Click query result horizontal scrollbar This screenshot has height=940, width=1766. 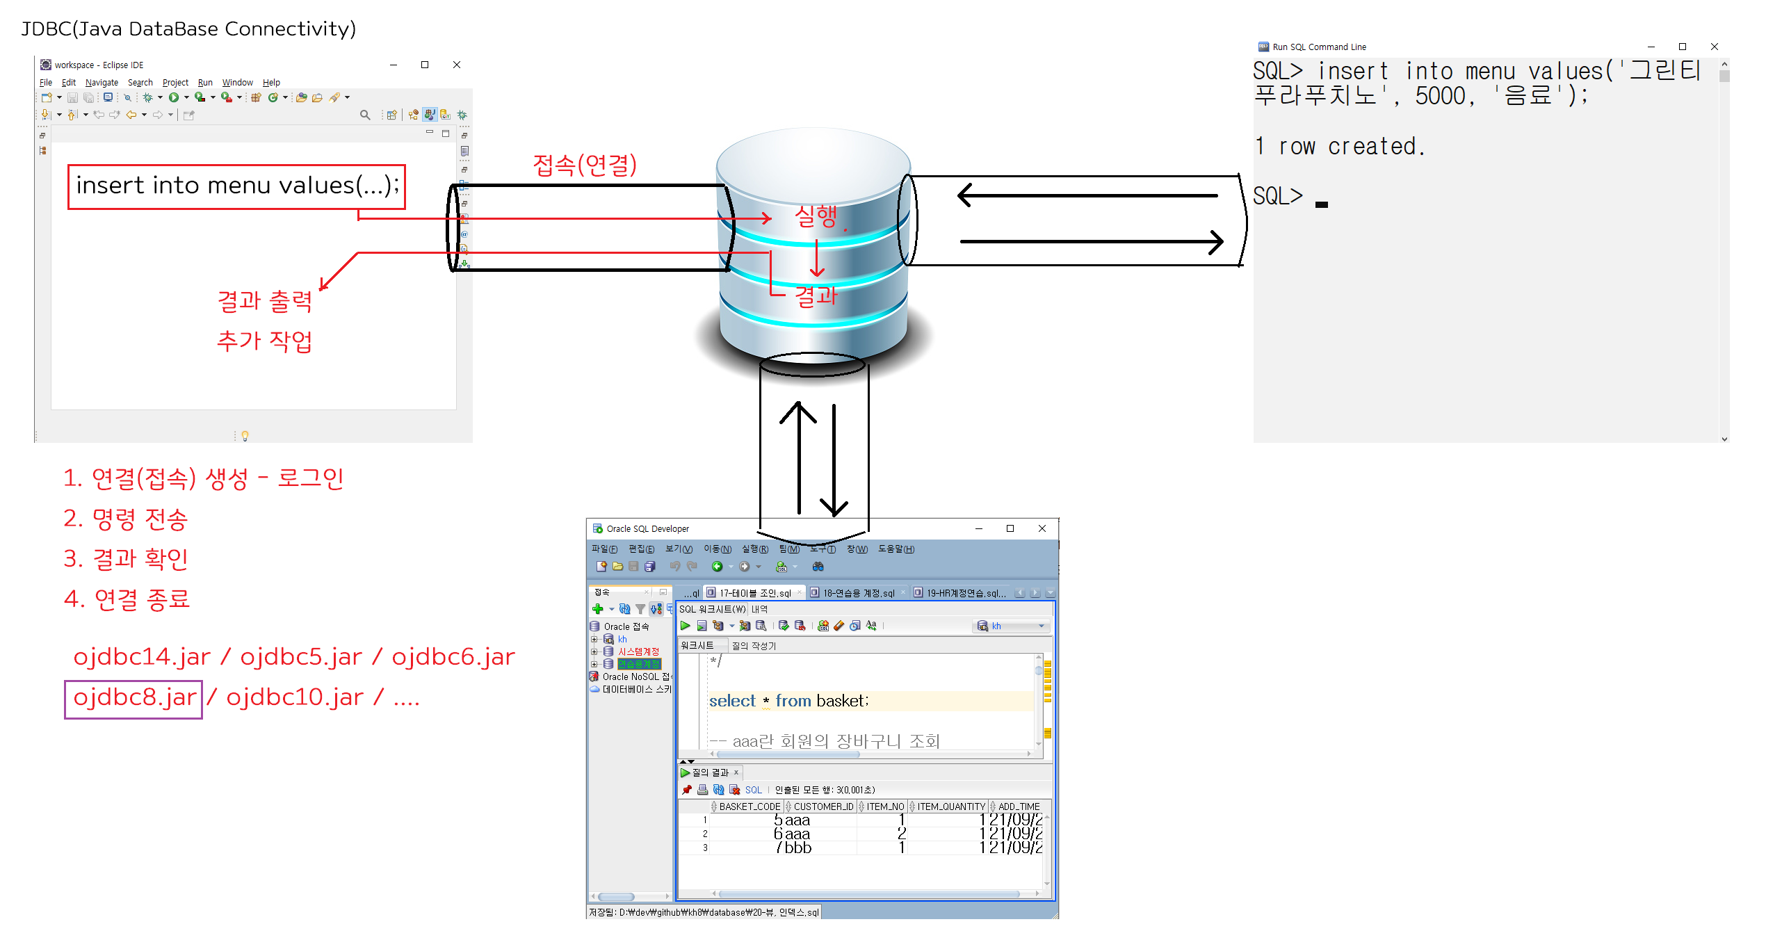click(x=869, y=893)
